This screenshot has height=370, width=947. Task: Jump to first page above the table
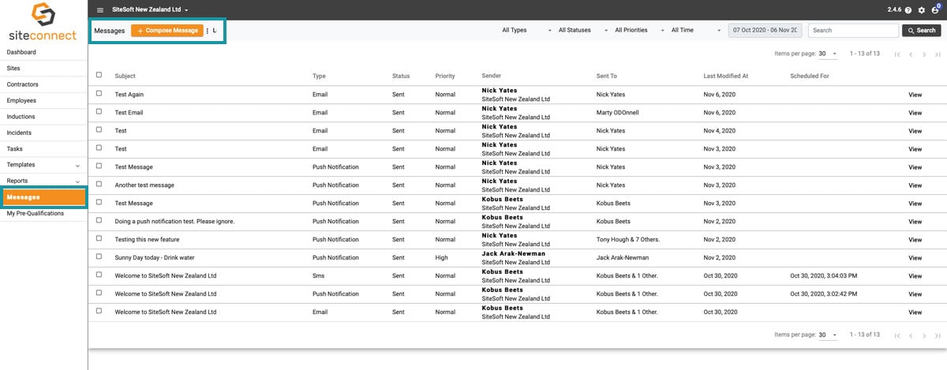point(897,54)
